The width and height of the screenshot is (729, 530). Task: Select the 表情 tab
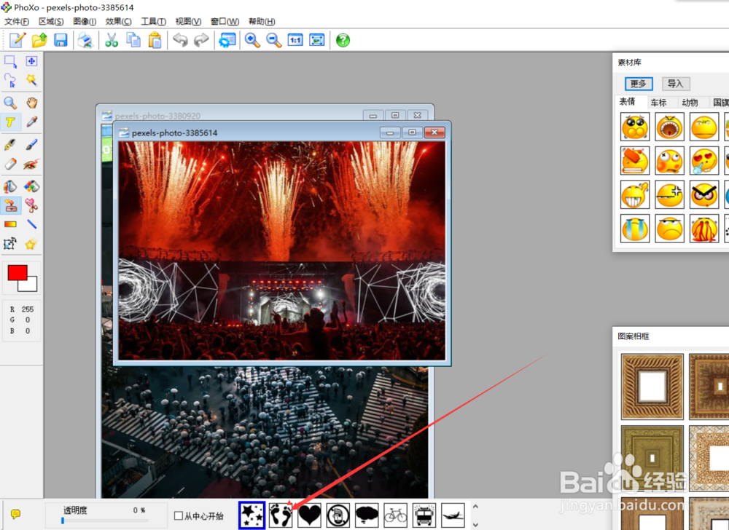tap(627, 102)
